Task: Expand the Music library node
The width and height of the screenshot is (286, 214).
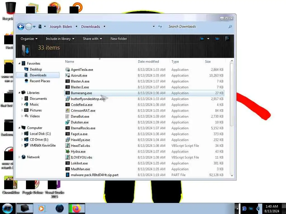Action: point(22,104)
